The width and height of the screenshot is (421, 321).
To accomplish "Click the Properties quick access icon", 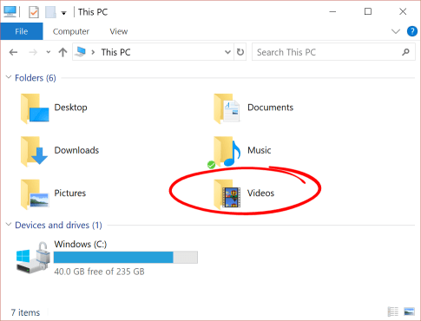I will pyautogui.click(x=34, y=12).
